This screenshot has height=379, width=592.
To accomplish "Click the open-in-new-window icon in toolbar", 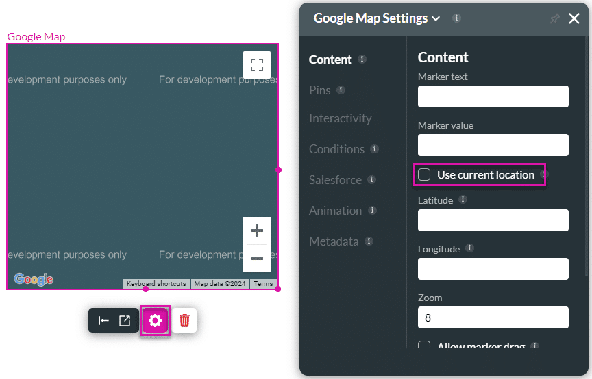I will [x=125, y=321].
